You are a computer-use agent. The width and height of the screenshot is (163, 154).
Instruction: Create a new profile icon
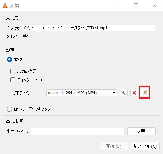point(145,93)
